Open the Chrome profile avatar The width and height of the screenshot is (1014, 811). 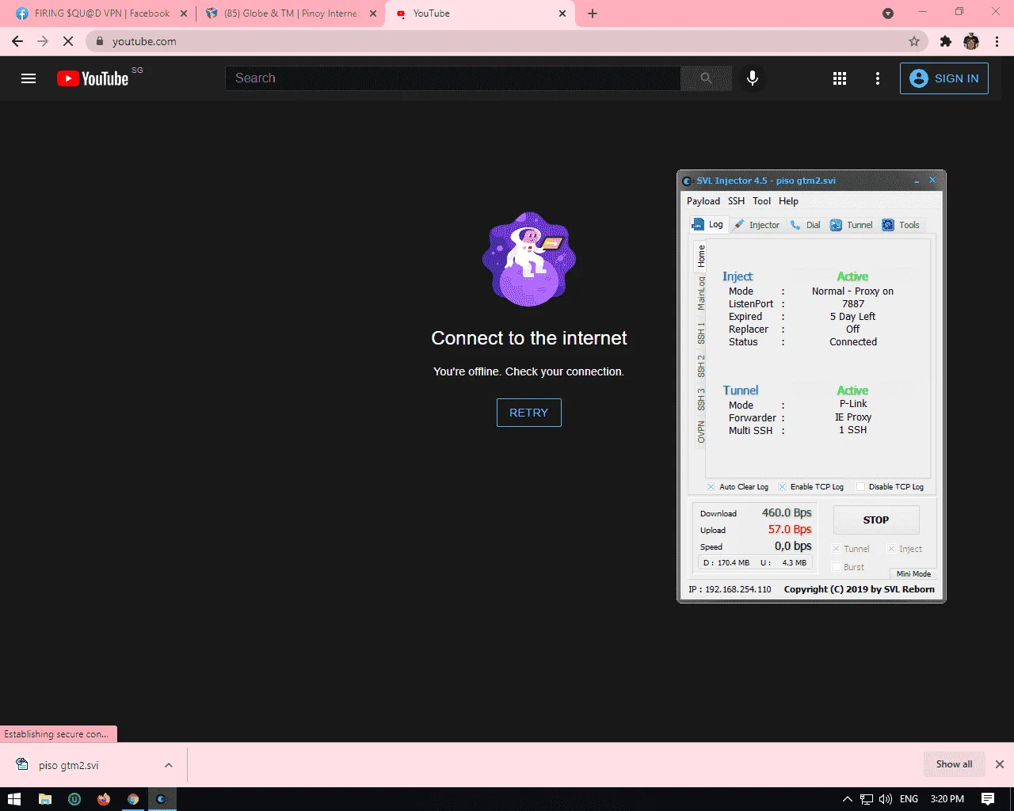971,41
